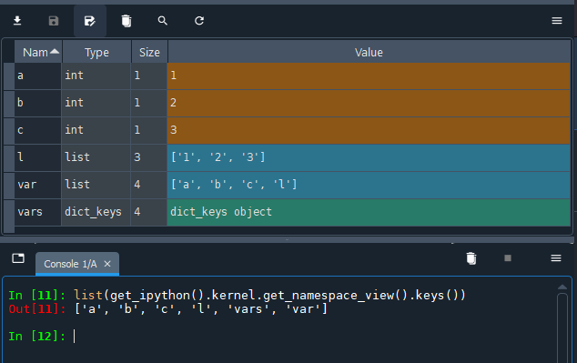Select variable name 'a' cell
The image size is (577, 363).
(38, 76)
